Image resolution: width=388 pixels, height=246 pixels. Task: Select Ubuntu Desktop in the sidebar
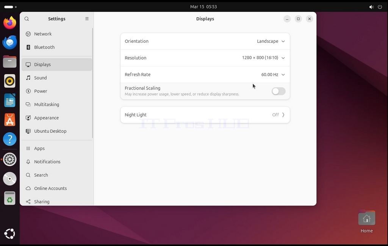(x=57, y=131)
